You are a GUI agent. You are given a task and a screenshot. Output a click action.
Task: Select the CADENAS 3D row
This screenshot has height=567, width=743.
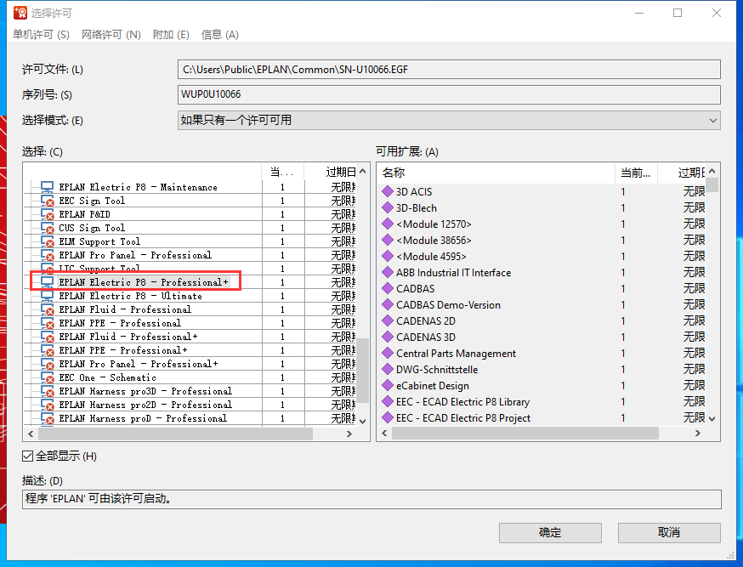coord(542,337)
